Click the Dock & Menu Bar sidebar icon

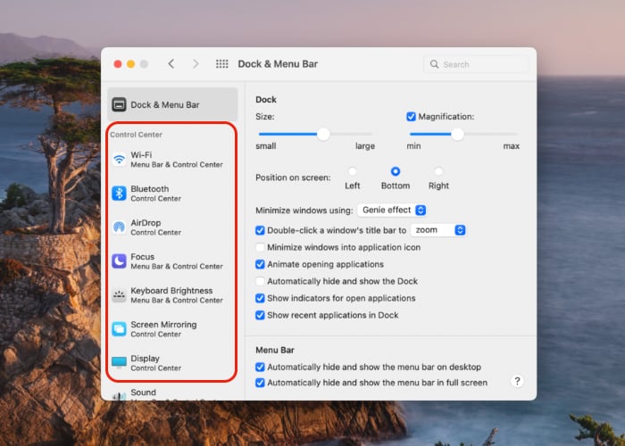[x=119, y=104]
